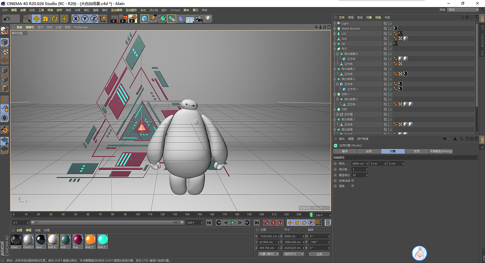Collapse the 细分曲面.4 hierarchy
485x263 pixels.
click(x=338, y=53)
